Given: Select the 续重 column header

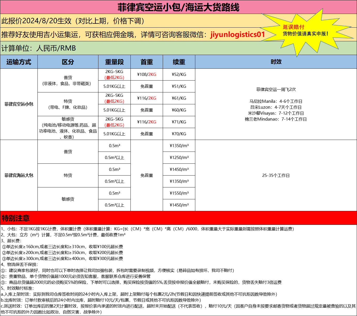Looking at the screenshot, I should pyautogui.click(x=179, y=62).
